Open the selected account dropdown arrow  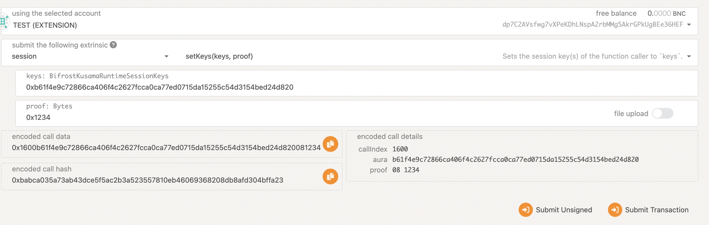[x=689, y=25]
